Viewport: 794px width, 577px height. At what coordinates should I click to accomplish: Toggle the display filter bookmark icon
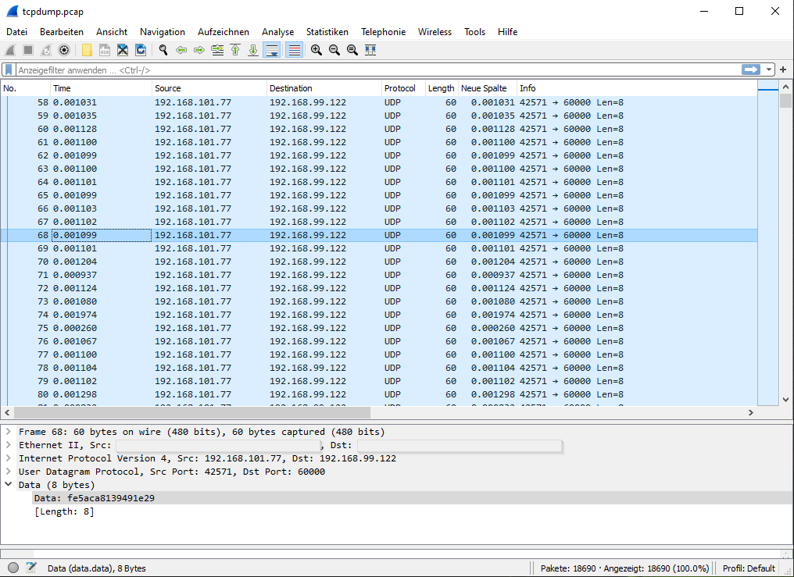tap(9, 69)
